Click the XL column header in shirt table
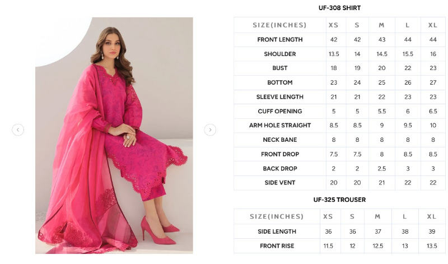This screenshot has width=448, height=264. [432, 25]
